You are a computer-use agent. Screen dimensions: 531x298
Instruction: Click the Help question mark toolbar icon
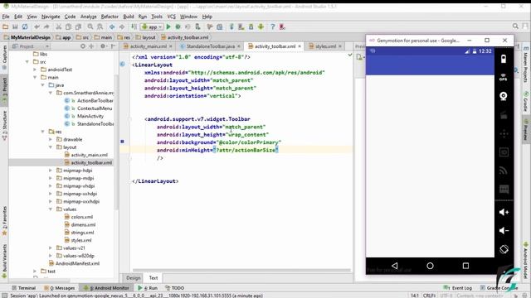pyautogui.click(x=273, y=26)
